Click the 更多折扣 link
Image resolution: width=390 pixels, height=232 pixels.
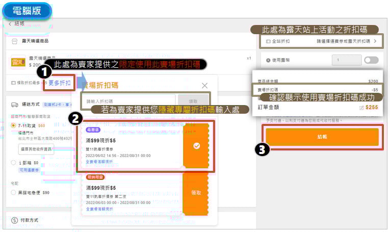coord(59,83)
